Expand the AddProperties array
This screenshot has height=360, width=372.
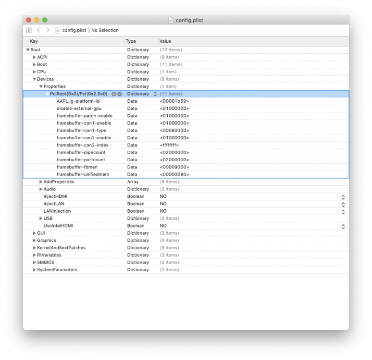point(41,182)
